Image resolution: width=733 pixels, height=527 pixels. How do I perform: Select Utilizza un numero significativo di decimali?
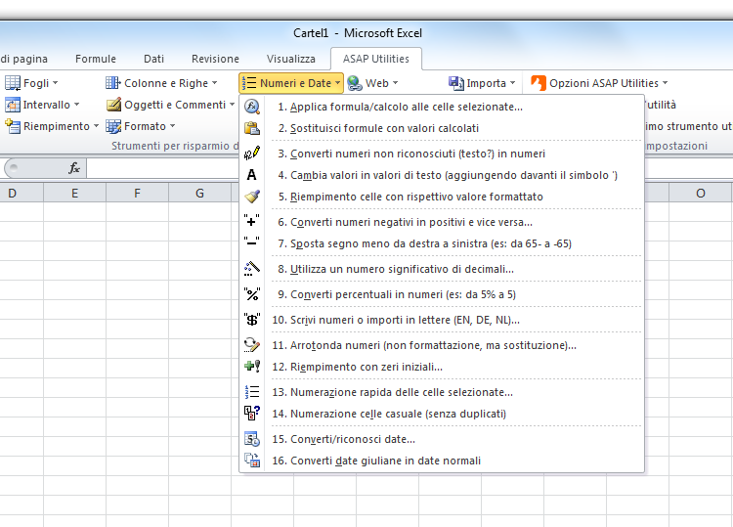pyautogui.click(x=442, y=269)
